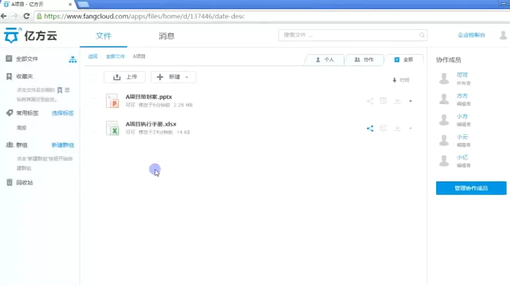The width and height of the screenshot is (510, 286).
Task: Tick the checkbox for A项目执行手册.xlsx
Action: point(93,128)
